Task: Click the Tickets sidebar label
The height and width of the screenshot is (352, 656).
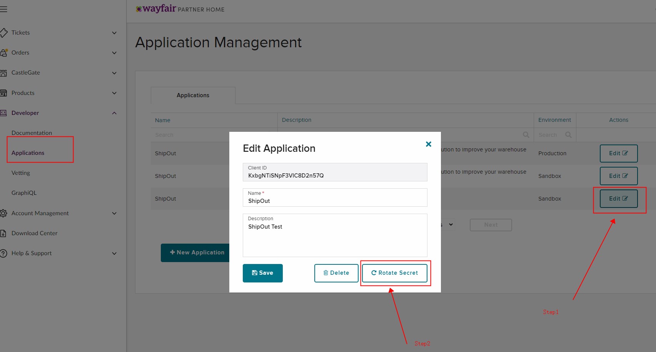Action: tap(21, 33)
